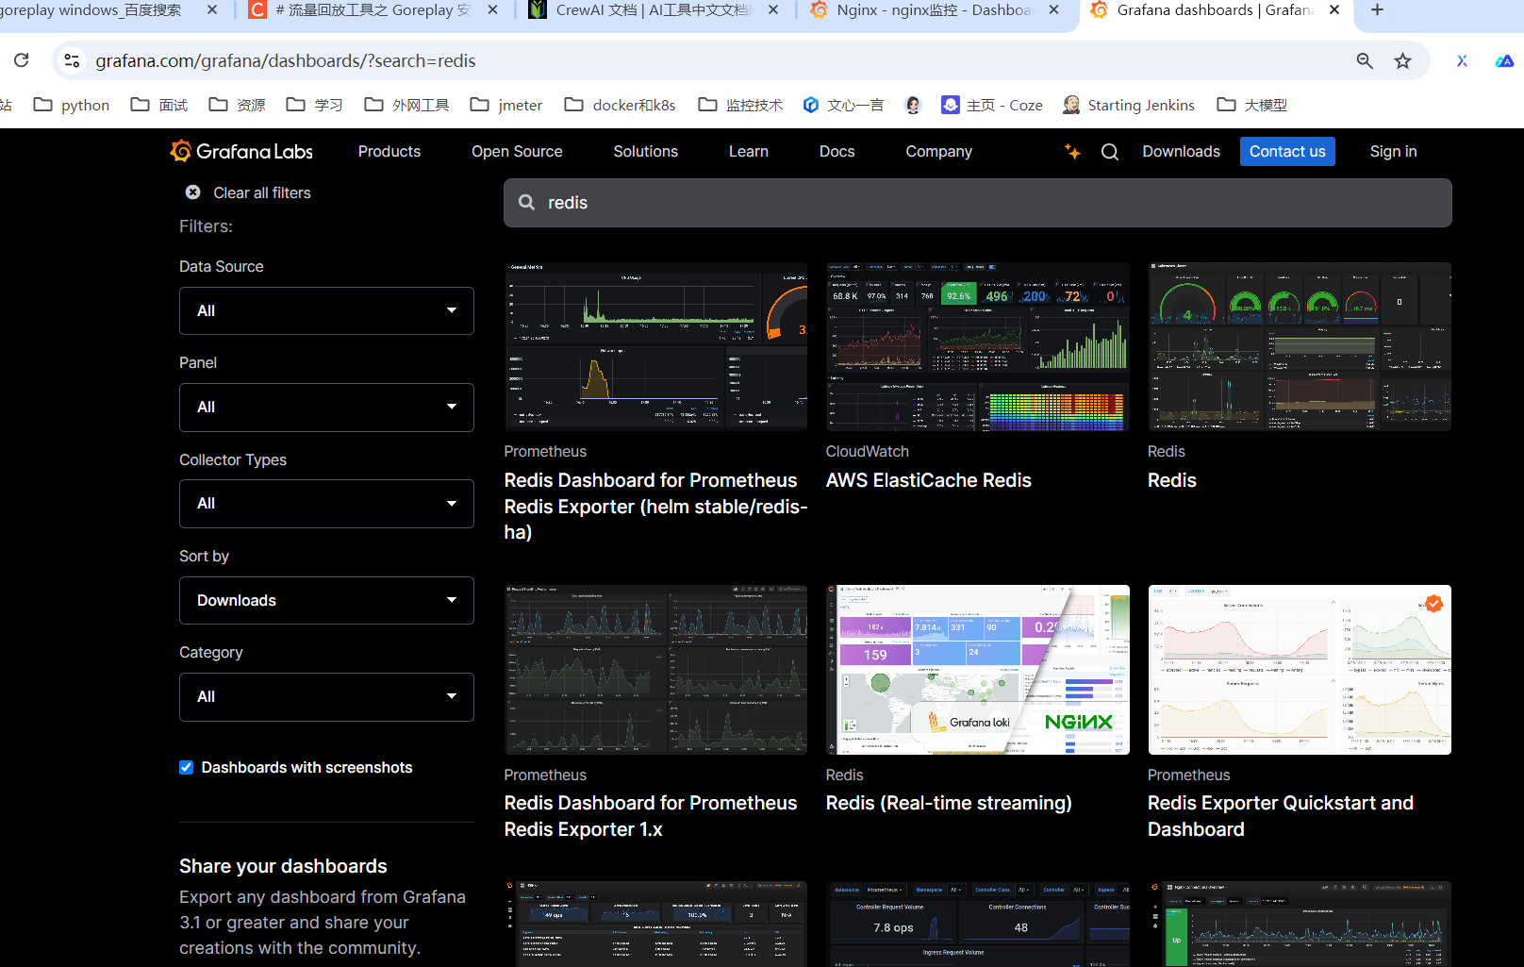Open the jmeter bookmark folder
This screenshot has width=1524, height=967.
(506, 105)
